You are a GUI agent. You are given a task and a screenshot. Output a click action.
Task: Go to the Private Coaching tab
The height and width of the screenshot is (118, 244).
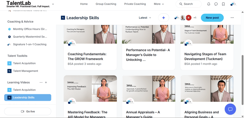pos(135,4)
